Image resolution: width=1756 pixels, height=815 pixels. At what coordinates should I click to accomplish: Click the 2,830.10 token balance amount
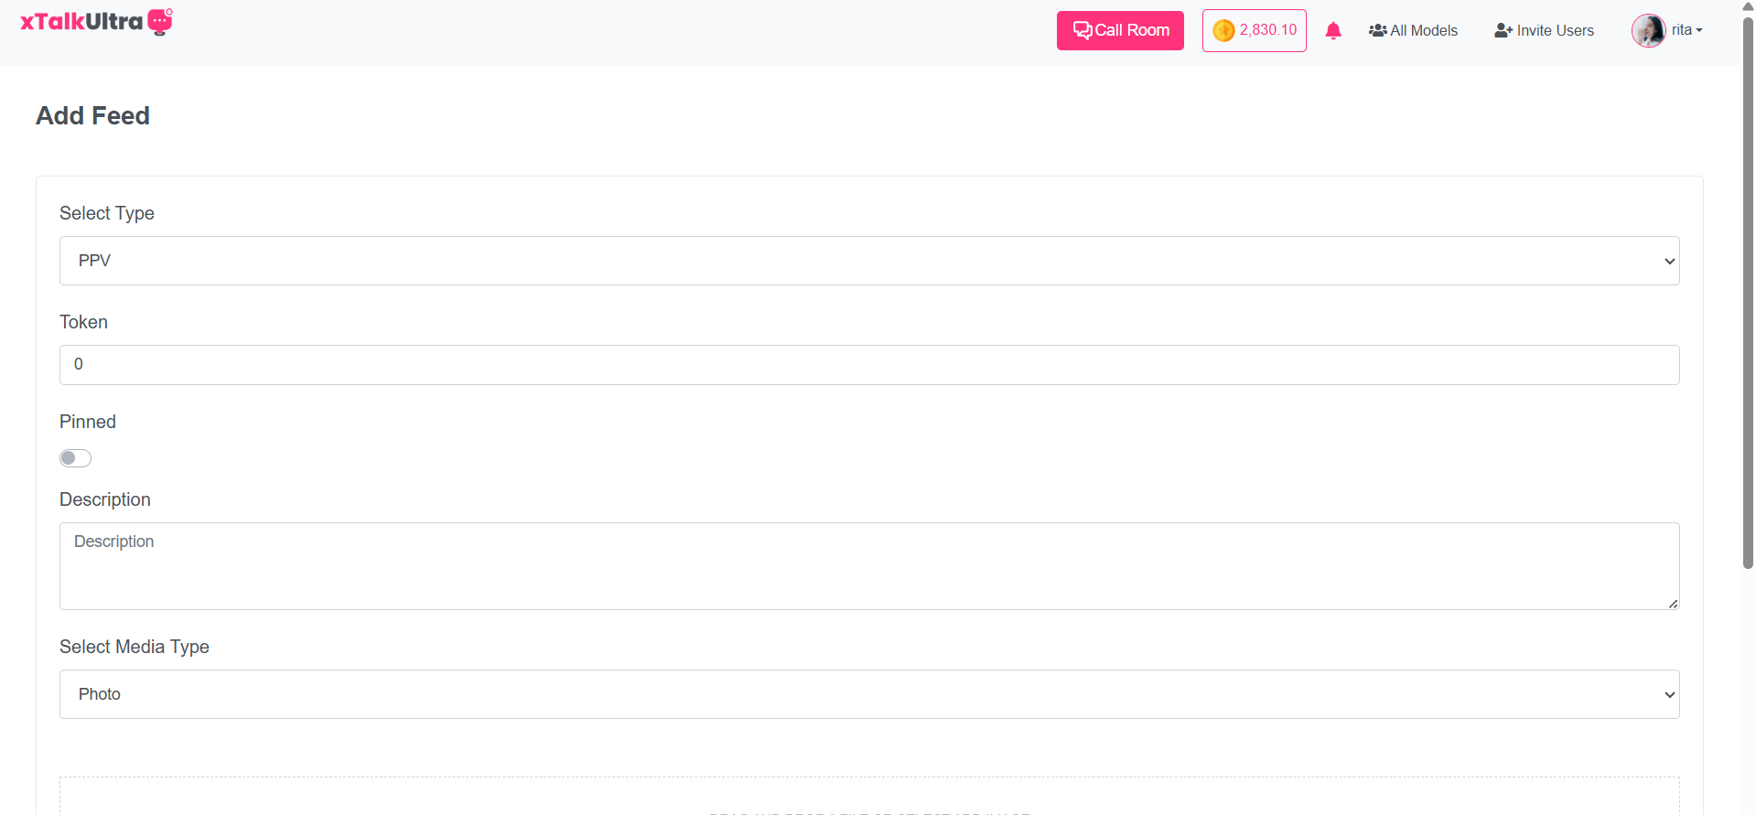point(1267,30)
